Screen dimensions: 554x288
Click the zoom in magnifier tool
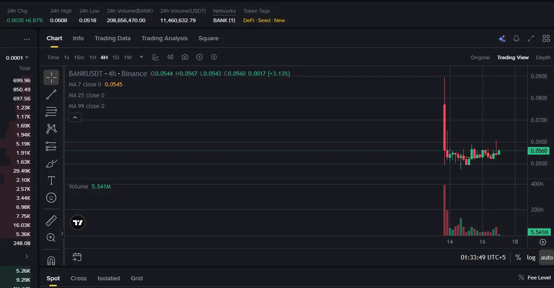point(51,237)
